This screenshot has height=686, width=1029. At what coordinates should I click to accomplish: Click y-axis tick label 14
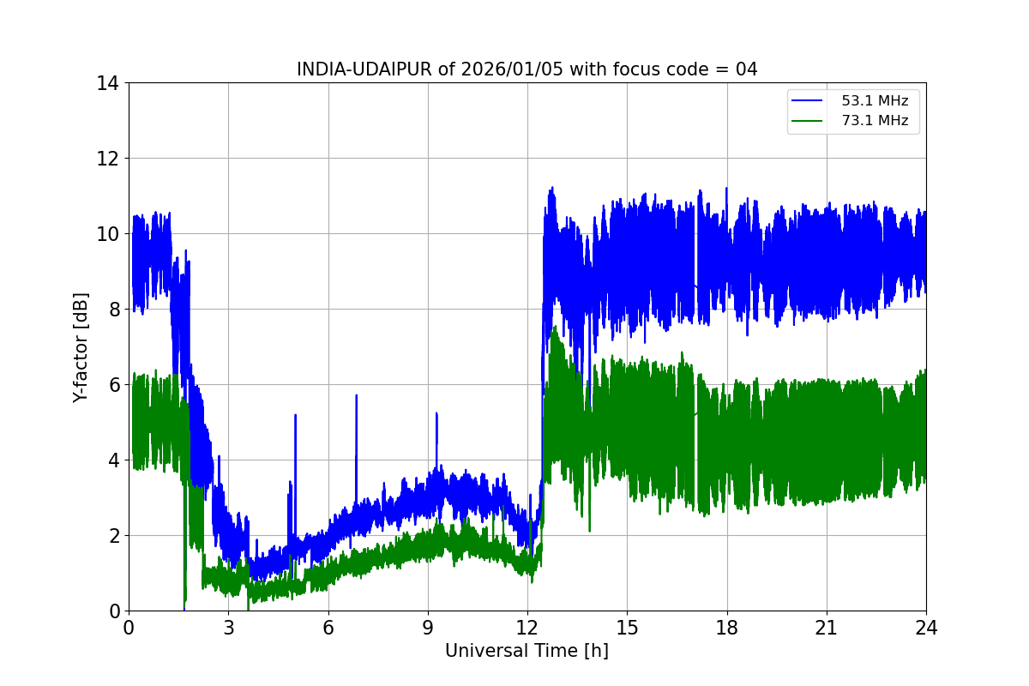107,83
